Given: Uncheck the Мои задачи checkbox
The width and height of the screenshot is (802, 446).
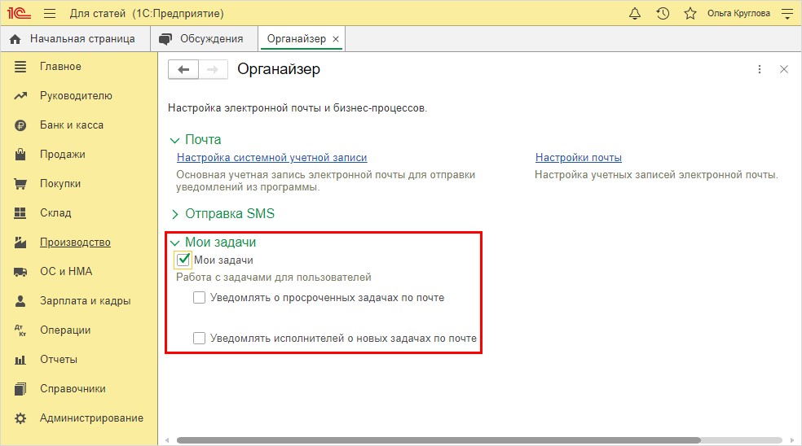Looking at the screenshot, I should pyautogui.click(x=183, y=260).
